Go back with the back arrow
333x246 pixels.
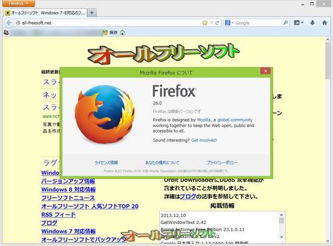coord(9,23)
